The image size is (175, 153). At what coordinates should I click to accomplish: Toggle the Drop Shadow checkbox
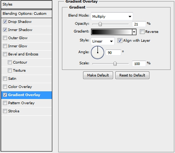[x=5, y=22]
